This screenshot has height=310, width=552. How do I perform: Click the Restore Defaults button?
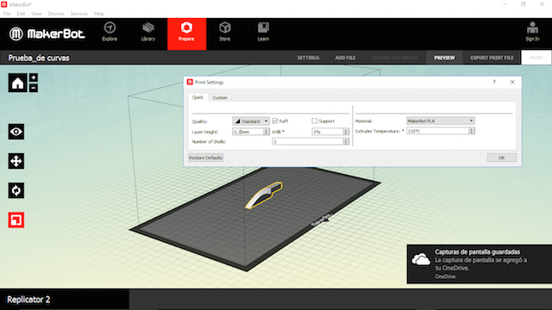click(x=205, y=158)
